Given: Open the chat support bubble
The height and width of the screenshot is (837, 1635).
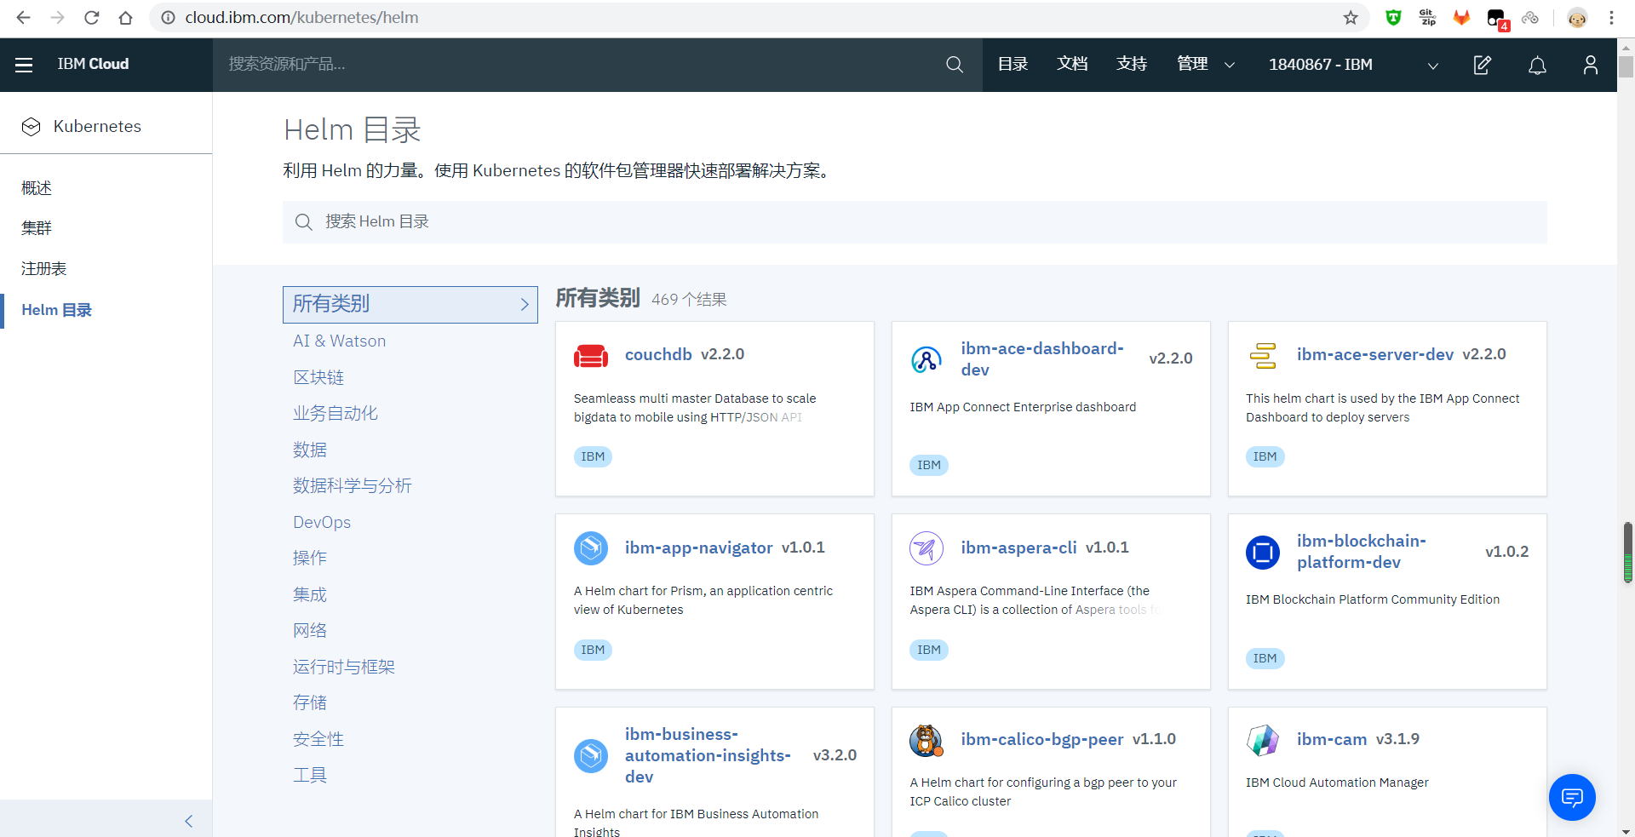Looking at the screenshot, I should click(1572, 797).
